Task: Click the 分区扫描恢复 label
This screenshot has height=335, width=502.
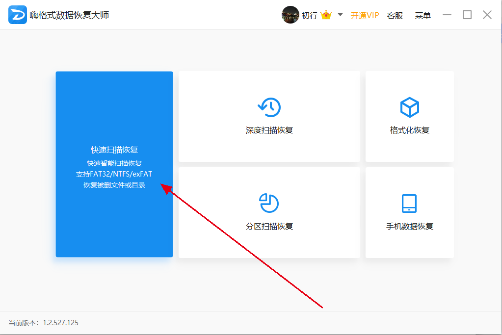Action: tap(269, 226)
